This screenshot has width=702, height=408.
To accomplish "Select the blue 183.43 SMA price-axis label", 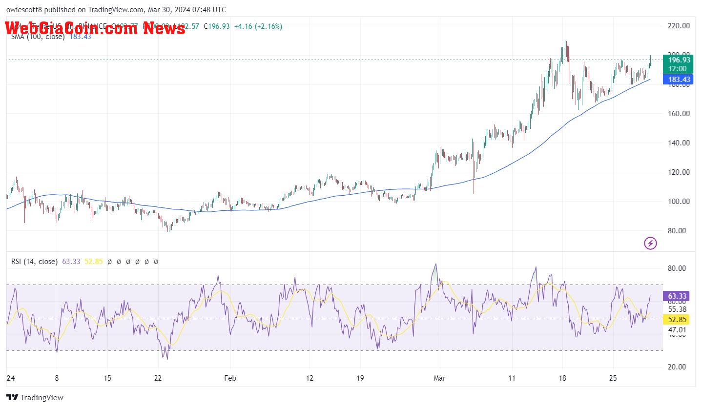I will coord(678,80).
